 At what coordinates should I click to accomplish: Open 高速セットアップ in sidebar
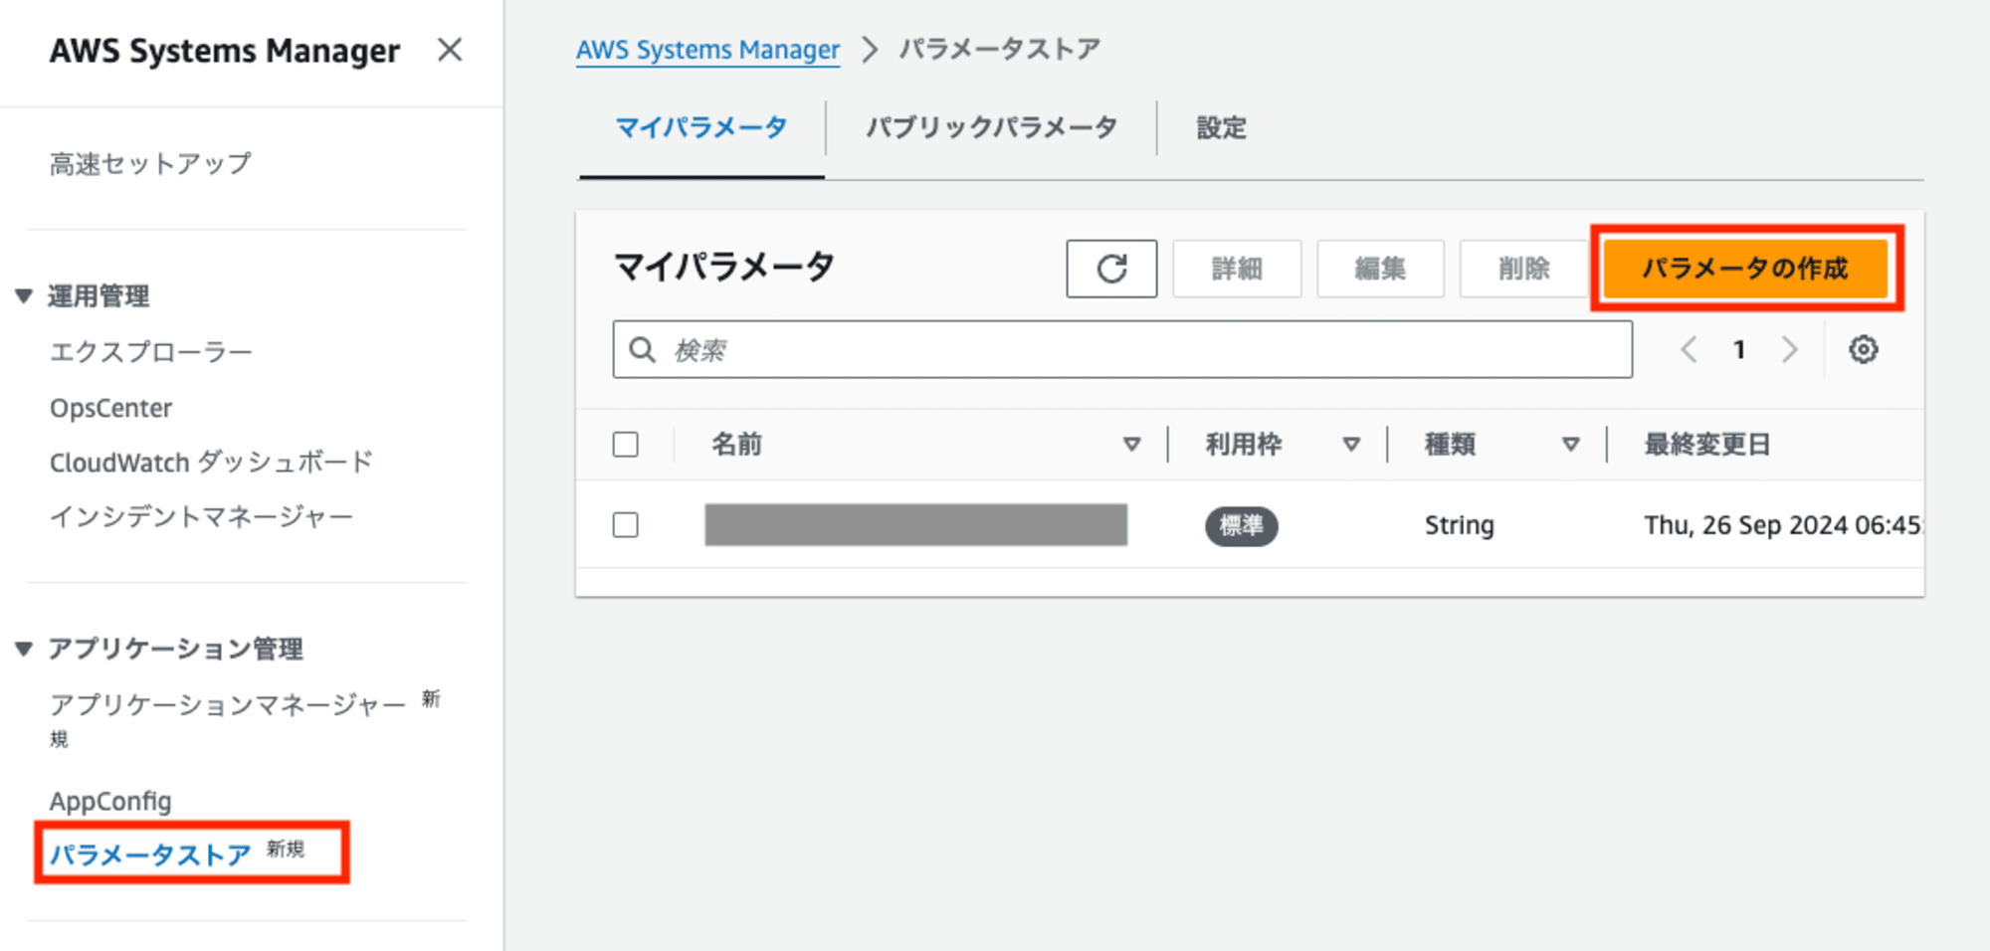pyautogui.click(x=150, y=164)
